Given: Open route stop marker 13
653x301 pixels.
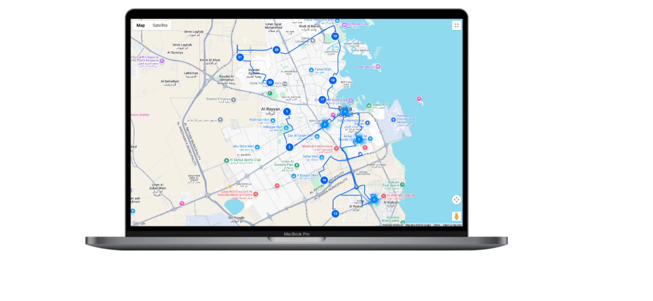Looking at the screenshot, I should point(335,214).
